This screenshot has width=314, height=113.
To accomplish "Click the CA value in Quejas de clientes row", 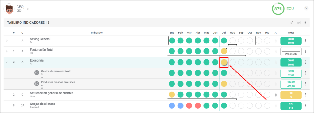I will (x=22, y=105).
